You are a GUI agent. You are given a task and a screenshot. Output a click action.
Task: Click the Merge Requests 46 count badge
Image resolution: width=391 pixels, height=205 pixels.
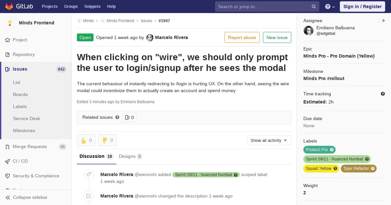click(63, 147)
